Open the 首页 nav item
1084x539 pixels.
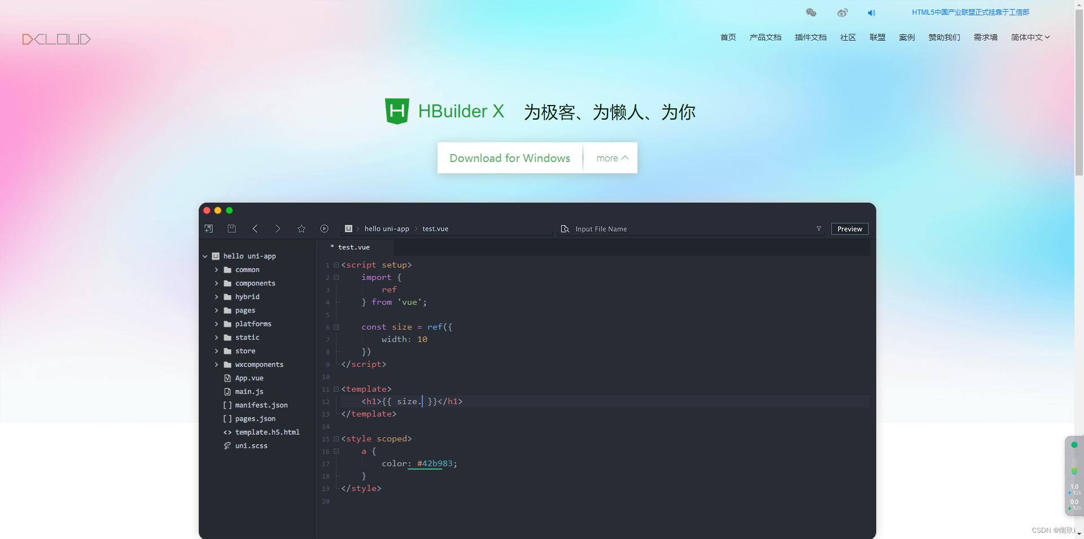pos(728,37)
